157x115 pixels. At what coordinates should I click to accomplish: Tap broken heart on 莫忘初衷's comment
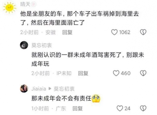(143, 73)
